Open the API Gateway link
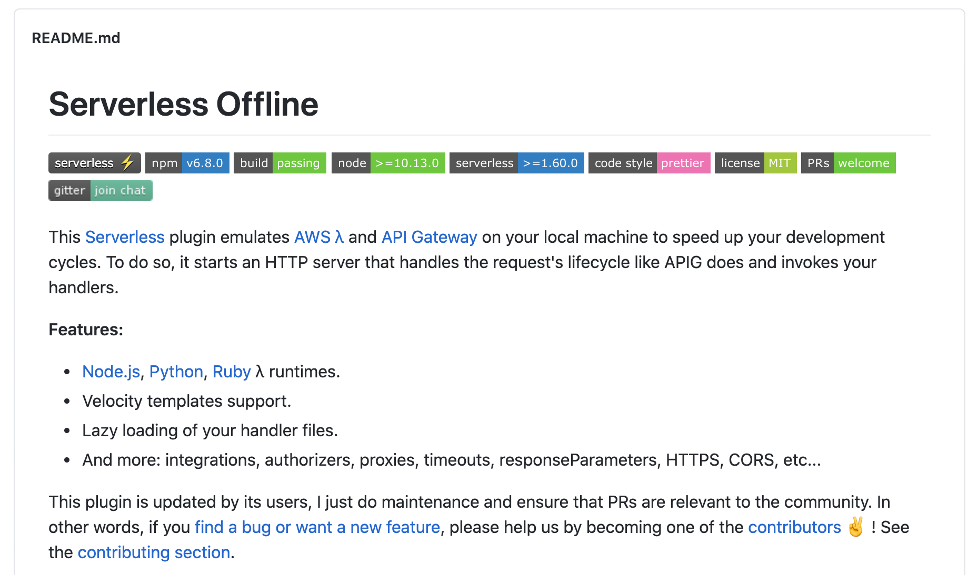 click(428, 237)
